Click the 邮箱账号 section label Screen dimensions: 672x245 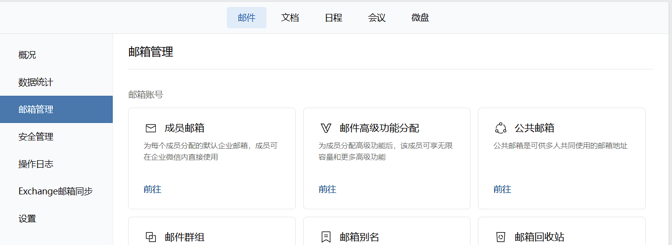click(x=145, y=94)
